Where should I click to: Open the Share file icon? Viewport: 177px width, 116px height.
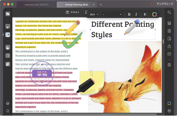point(169,46)
